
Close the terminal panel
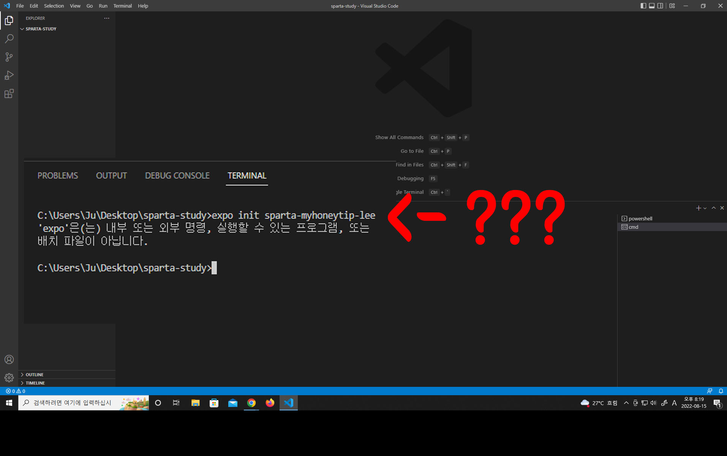[722, 208]
